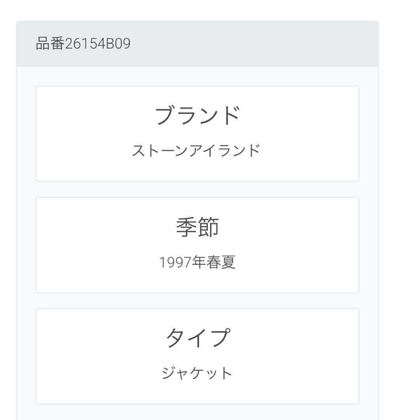Click the gap between ブランド and 季節 cards
Image resolution: width=395 pixels, height=420 pixels.
tap(197, 189)
